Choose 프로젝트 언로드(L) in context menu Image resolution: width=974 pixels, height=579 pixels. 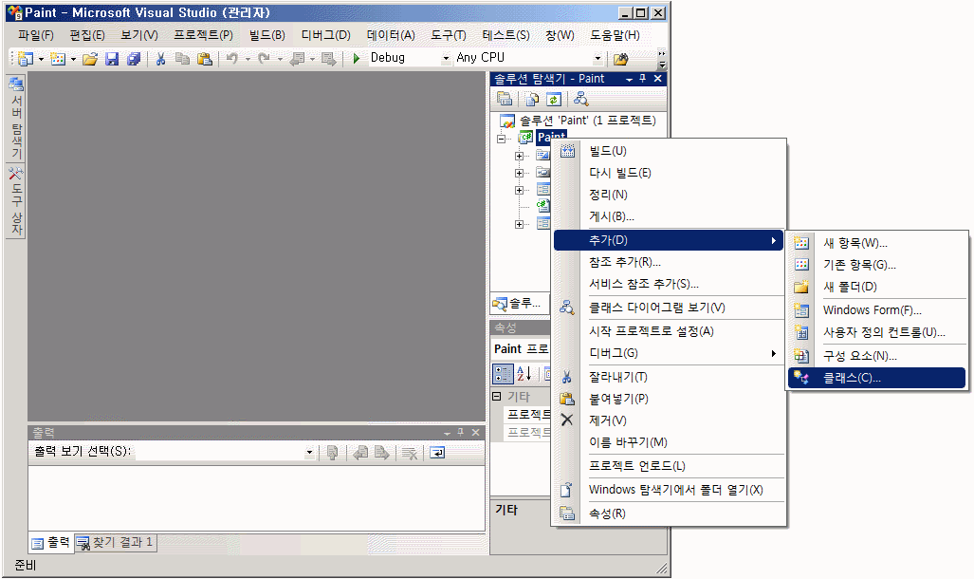point(669,466)
